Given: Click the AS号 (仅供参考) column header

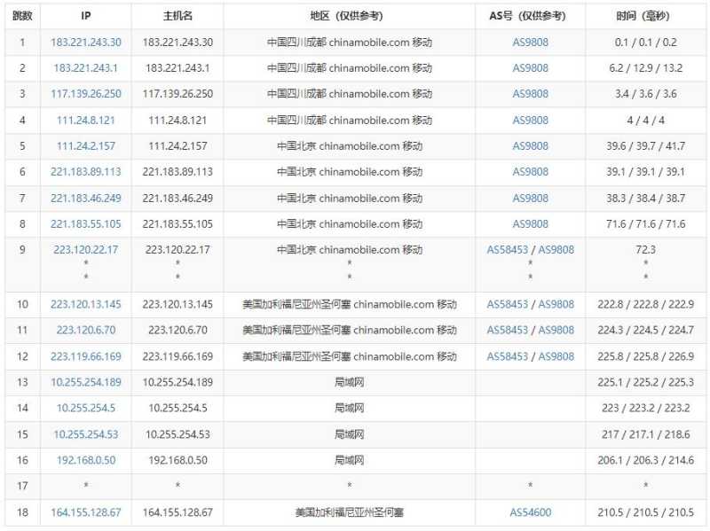Looking at the screenshot, I should tap(527, 16).
